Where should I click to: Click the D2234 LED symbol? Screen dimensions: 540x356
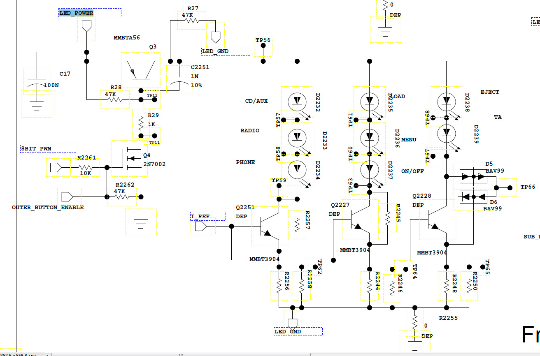(x=297, y=169)
